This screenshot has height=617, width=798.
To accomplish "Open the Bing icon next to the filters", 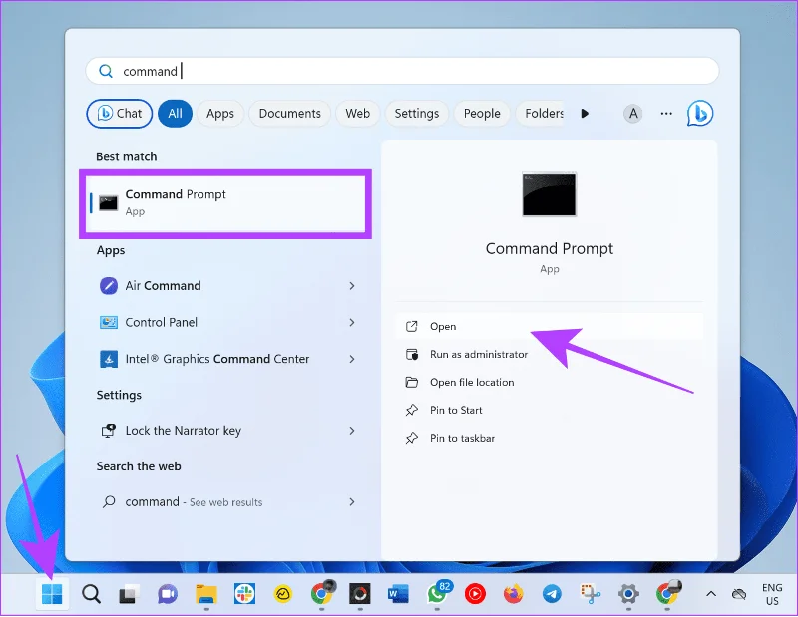I will pyautogui.click(x=700, y=113).
